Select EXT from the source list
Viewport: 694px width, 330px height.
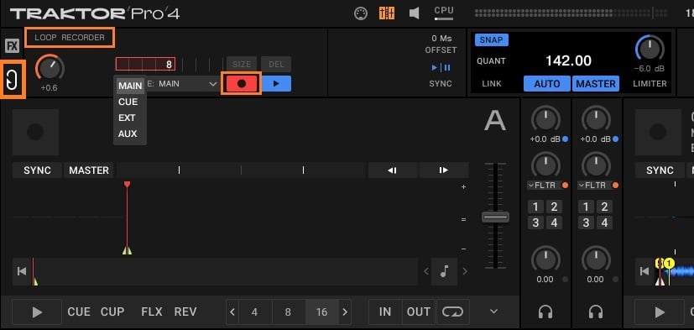(x=127, y=118)
